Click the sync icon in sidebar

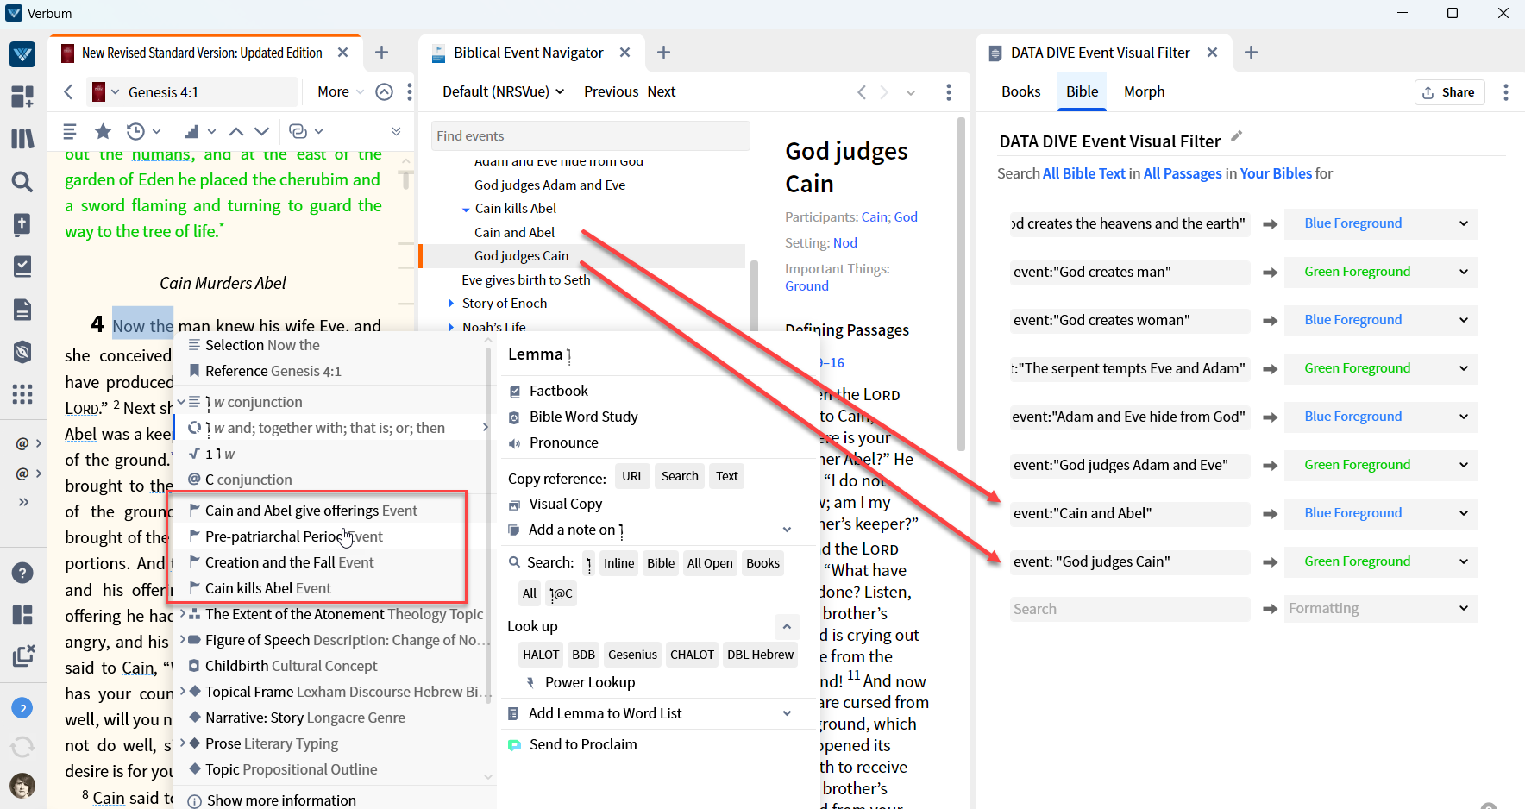(22, 746)
